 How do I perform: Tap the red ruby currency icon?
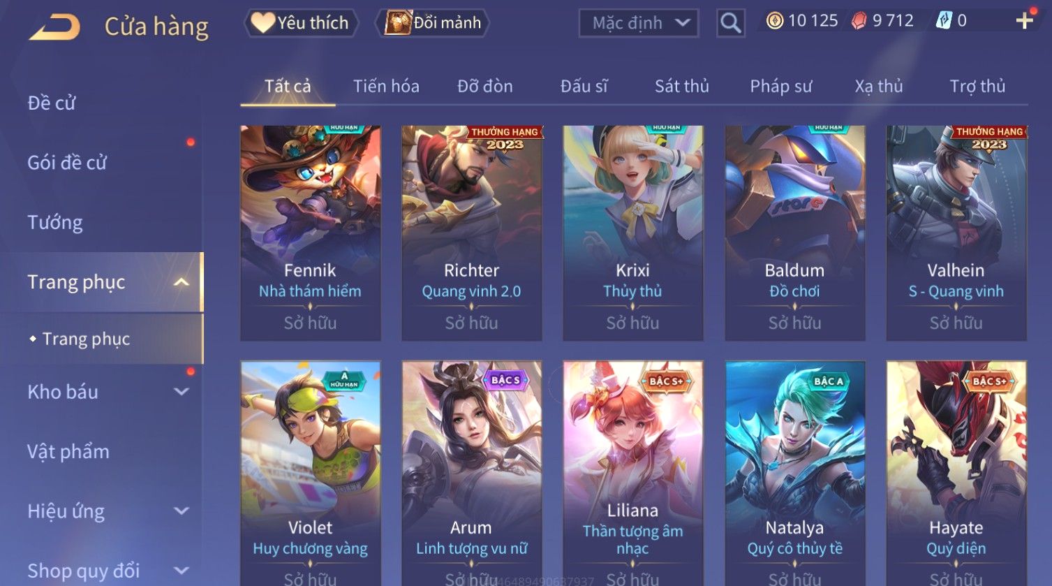[x=859, y=21]
